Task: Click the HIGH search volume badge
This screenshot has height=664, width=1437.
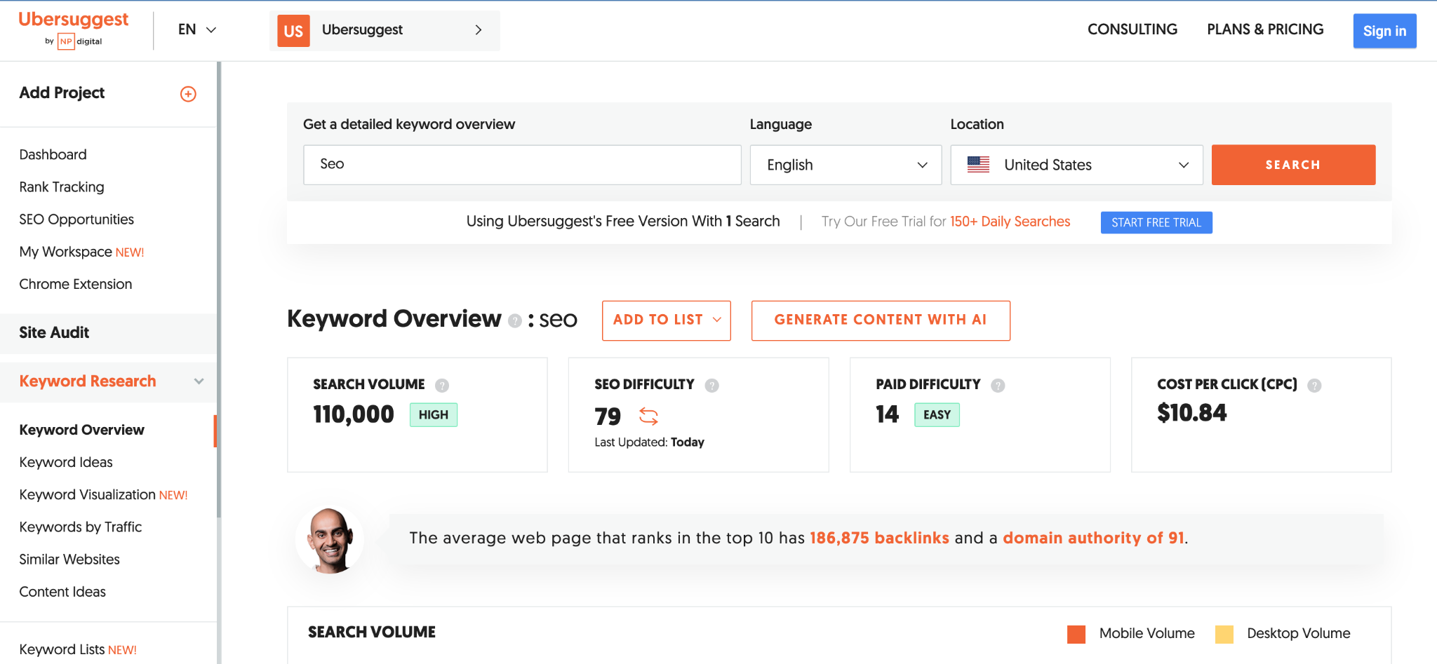Action: tap(434, 415)
